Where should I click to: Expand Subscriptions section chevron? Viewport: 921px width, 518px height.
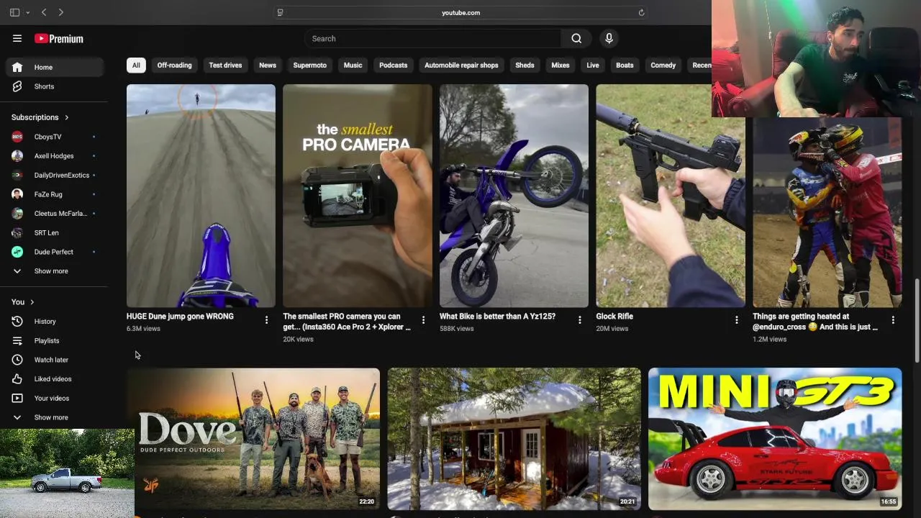click(67, 117)
